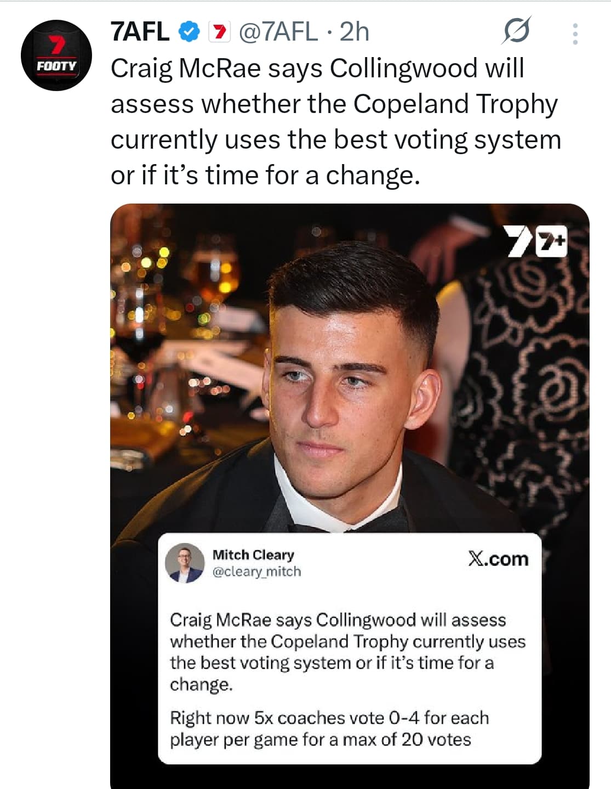This screenshot has width=611, height=789.
Task: Click "Copeland Trophy" in the main tweet text
Action: [455, 104]
